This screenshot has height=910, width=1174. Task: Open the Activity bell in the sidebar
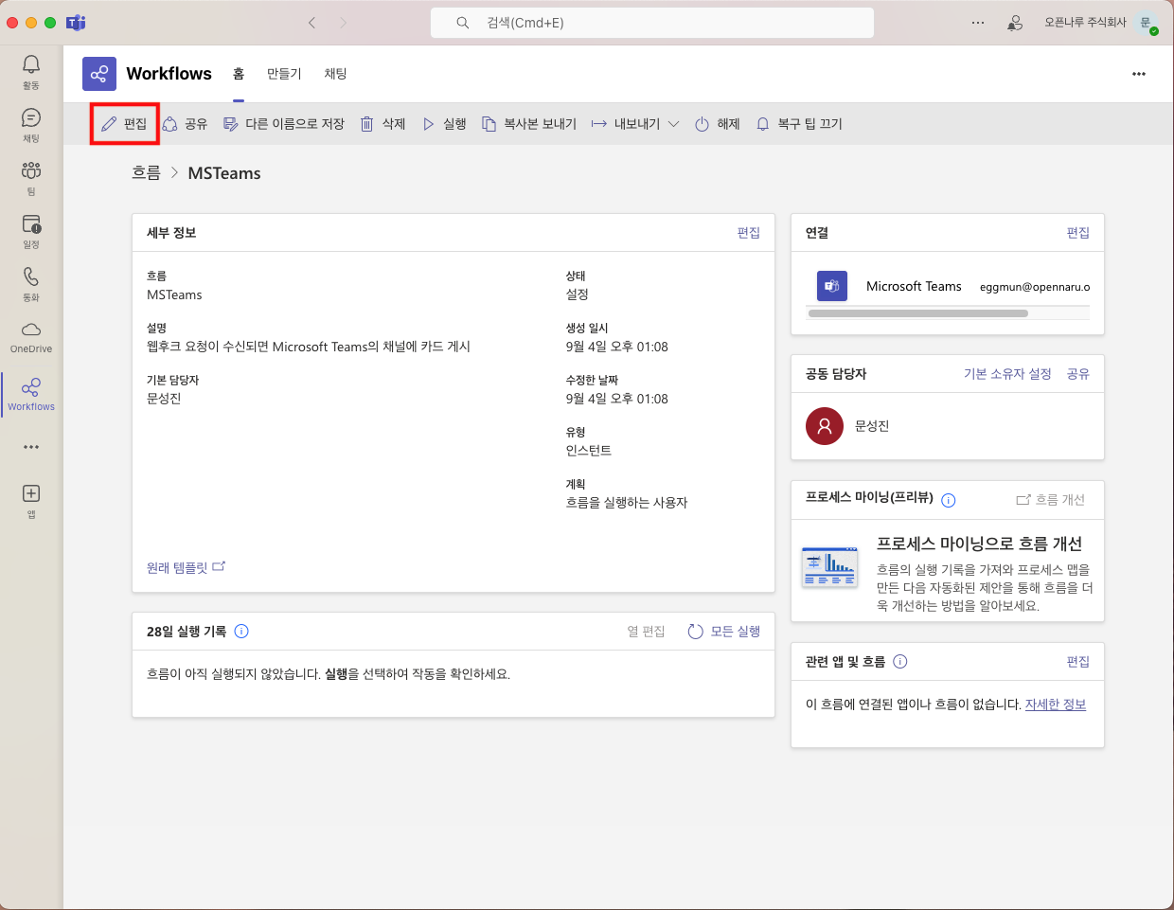click(x=31, y=70)
